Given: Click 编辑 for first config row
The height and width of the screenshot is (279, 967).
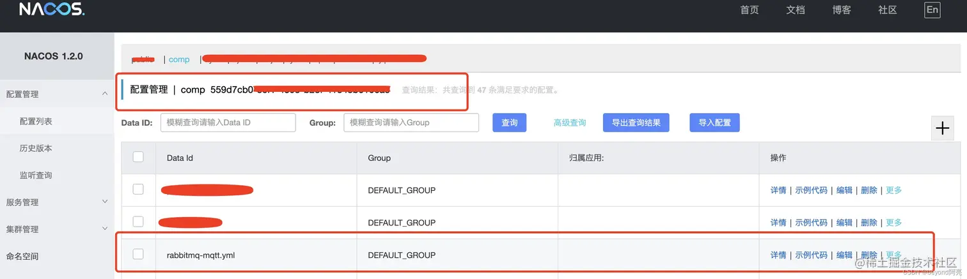Looking at the screenshot, I should [x=844, y=190].
